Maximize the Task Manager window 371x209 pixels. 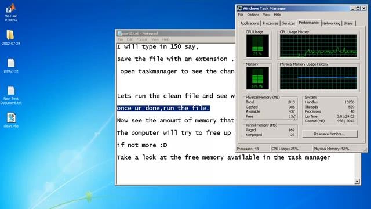coord(358,9)
